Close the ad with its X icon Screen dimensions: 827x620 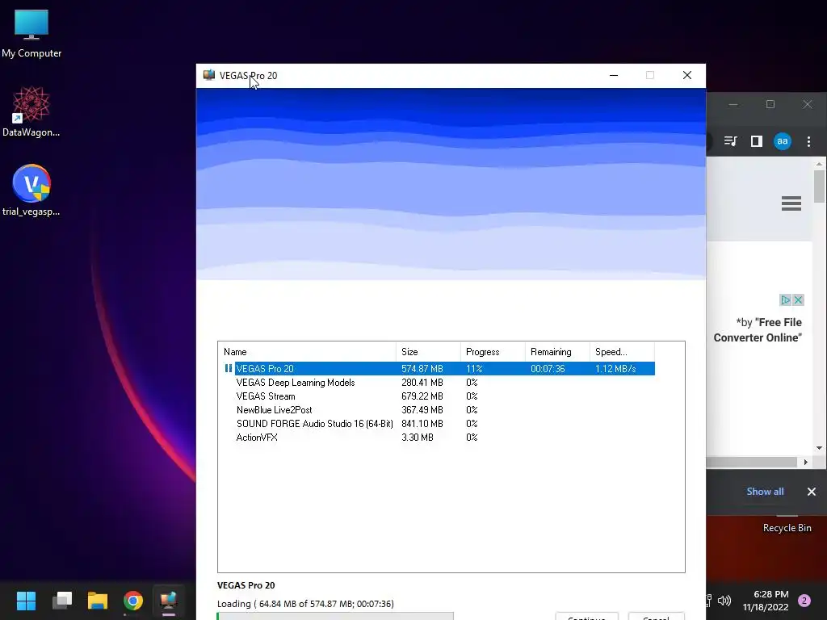coord(798,300)
